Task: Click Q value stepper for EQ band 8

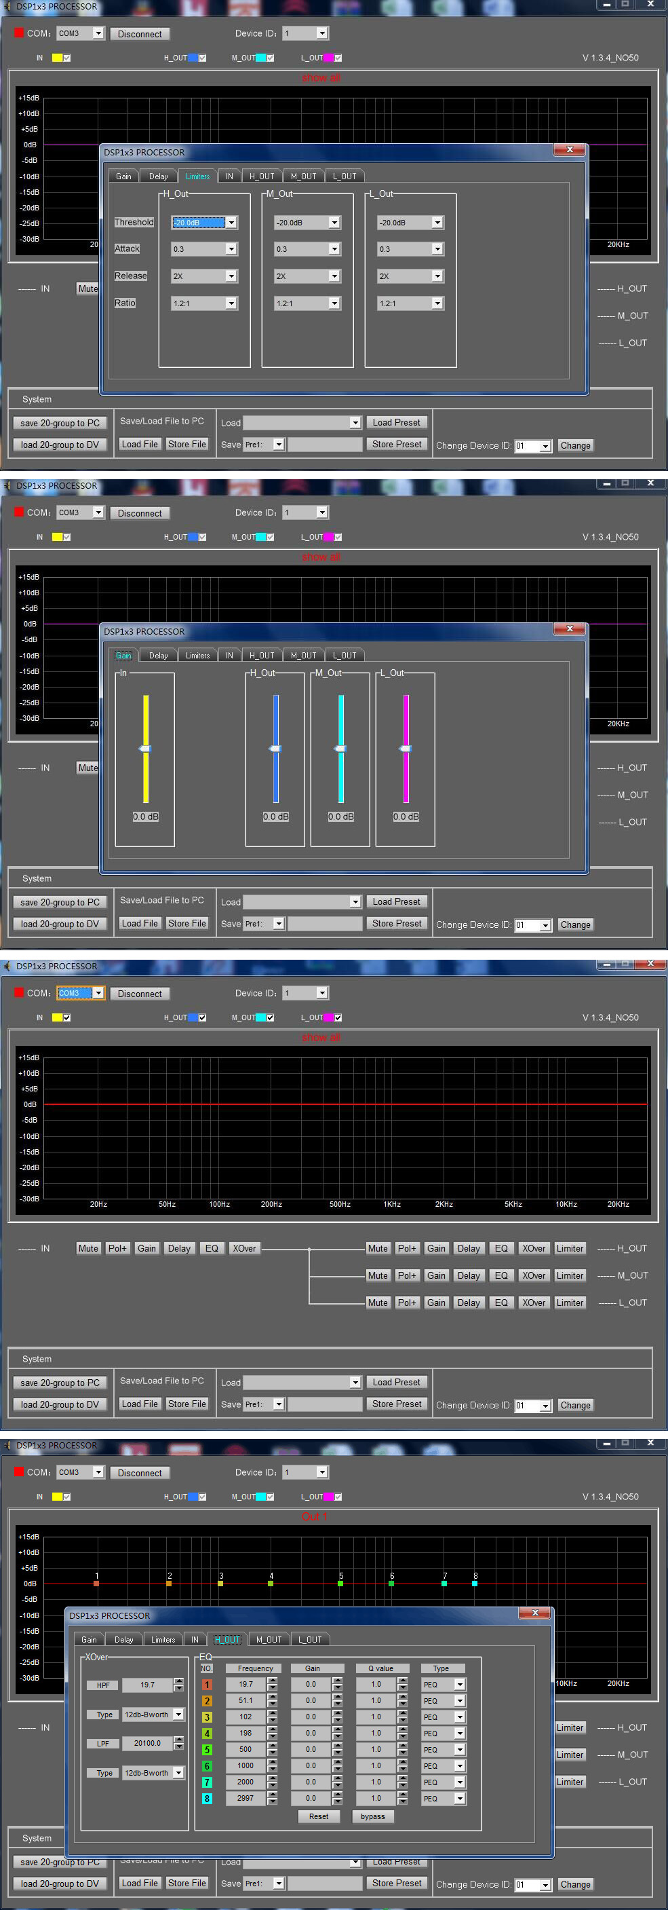Action: 402,1798
